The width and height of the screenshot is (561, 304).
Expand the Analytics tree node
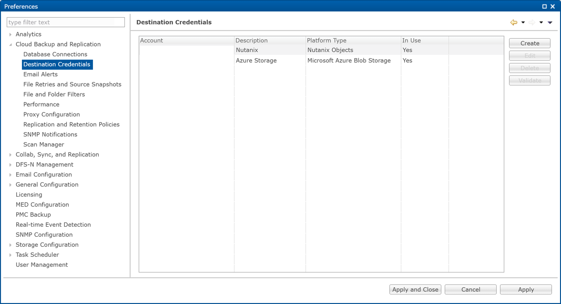(10, 34)
